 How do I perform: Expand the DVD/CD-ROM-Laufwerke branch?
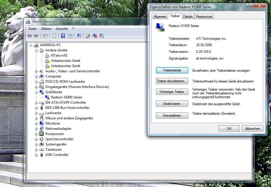coord(36,82)
